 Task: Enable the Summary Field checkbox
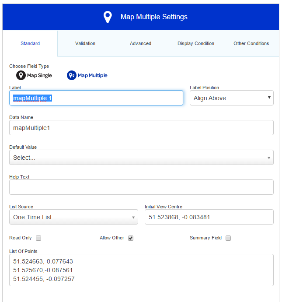coord(228,238)
